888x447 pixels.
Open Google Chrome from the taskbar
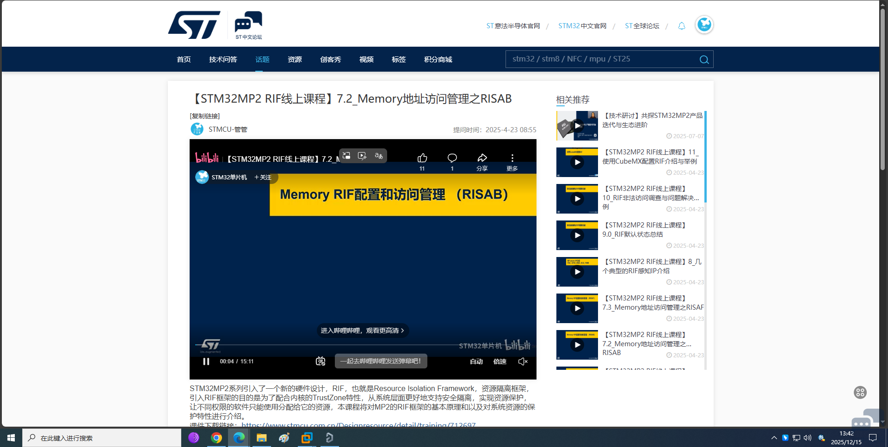coord(216,438)
